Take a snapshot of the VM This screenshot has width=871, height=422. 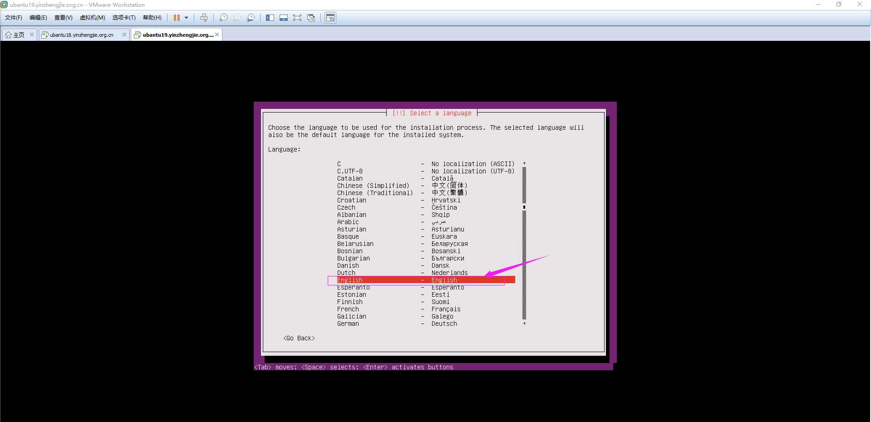[223, 18]
